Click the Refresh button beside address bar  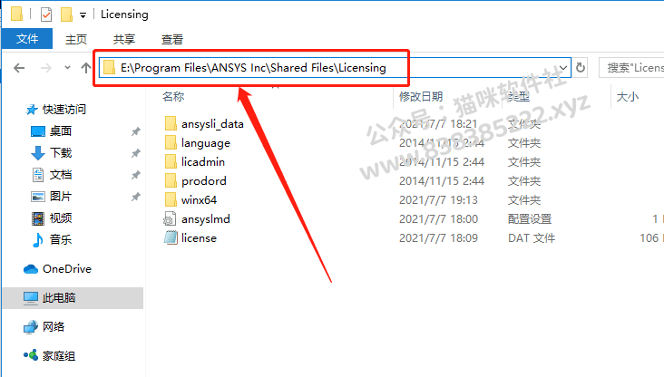pyautogui.click(x=581, y=68)
